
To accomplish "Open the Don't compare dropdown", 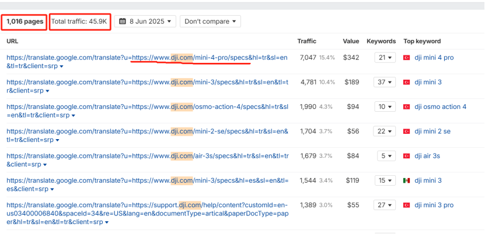I will pyautogui.click(x=210, y=22).
